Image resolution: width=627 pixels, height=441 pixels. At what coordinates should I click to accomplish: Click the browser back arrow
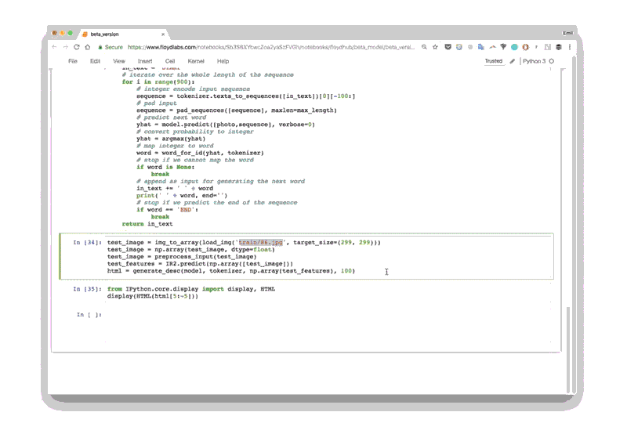pos(56,47)
